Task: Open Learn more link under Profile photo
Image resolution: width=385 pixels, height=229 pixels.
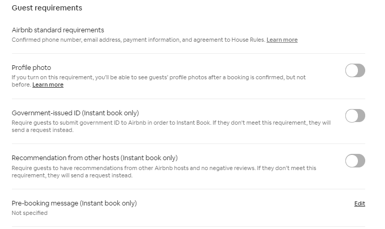Action: click(48, 85)
